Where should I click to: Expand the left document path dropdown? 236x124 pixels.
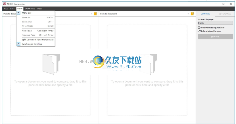[x=91, y=14]
